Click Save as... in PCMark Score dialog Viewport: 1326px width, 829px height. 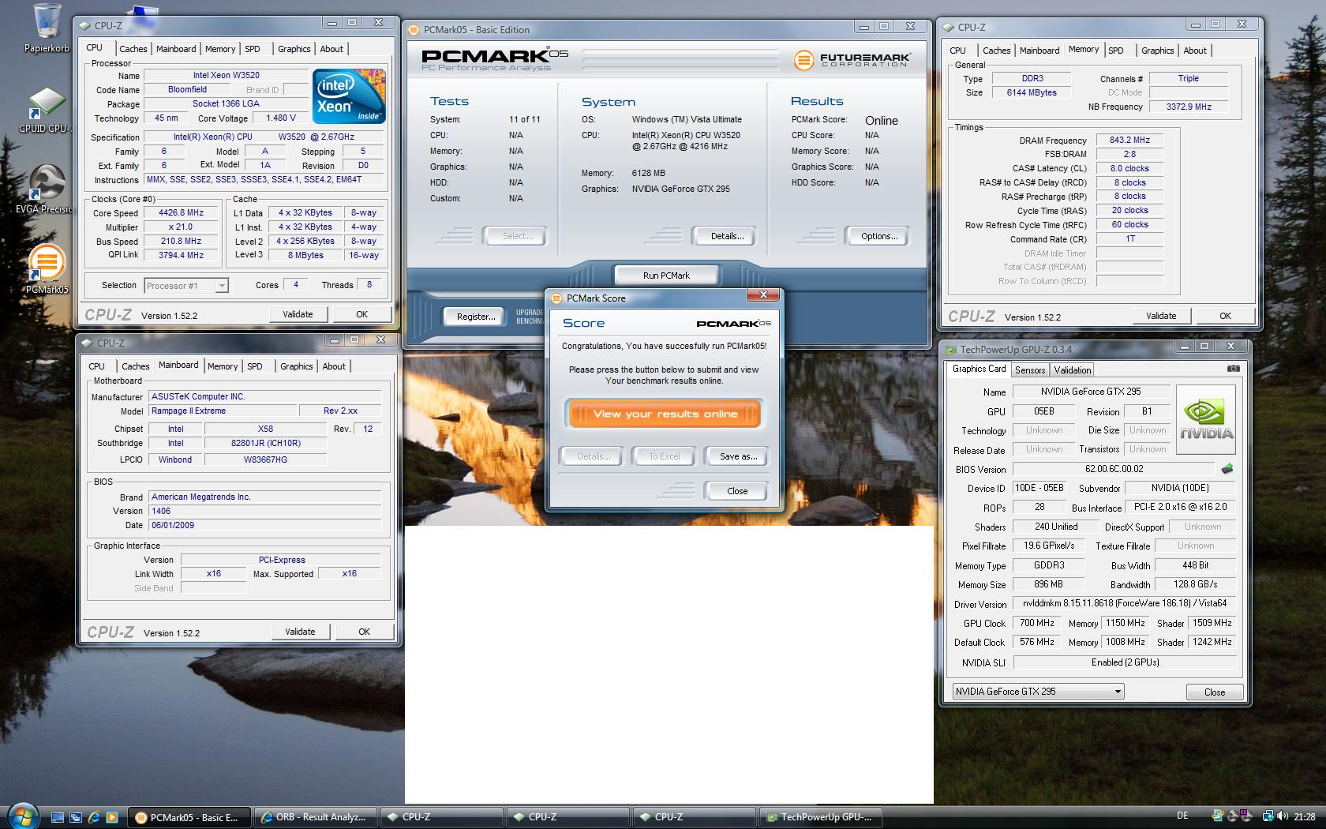pyautogui.click(x=738, y=456)
